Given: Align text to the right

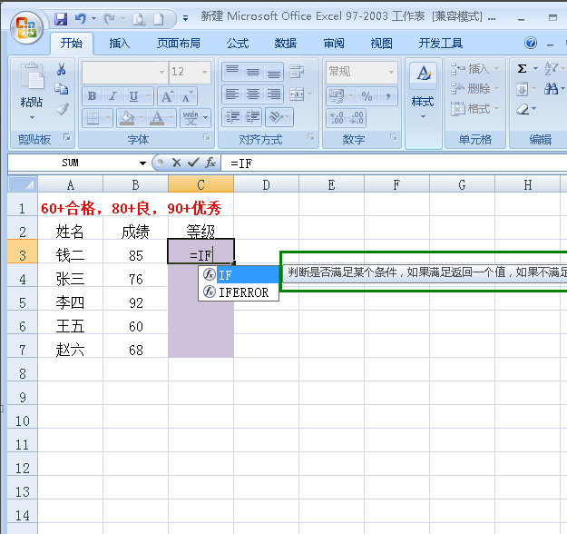Looking at the screenshot, I should pos(274,94).
